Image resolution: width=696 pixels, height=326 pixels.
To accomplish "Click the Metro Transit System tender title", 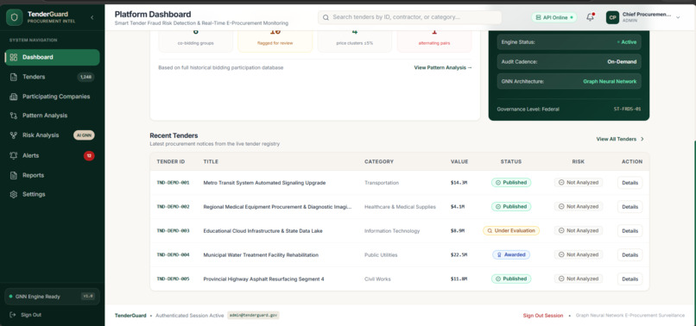I will pyautogui.click(x=264, y=183).
